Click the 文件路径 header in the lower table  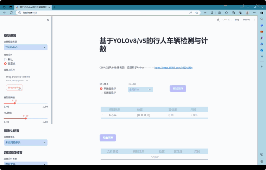[113, 151]
